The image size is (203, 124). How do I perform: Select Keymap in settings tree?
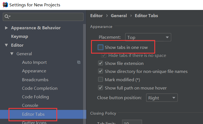coord(20,36)
